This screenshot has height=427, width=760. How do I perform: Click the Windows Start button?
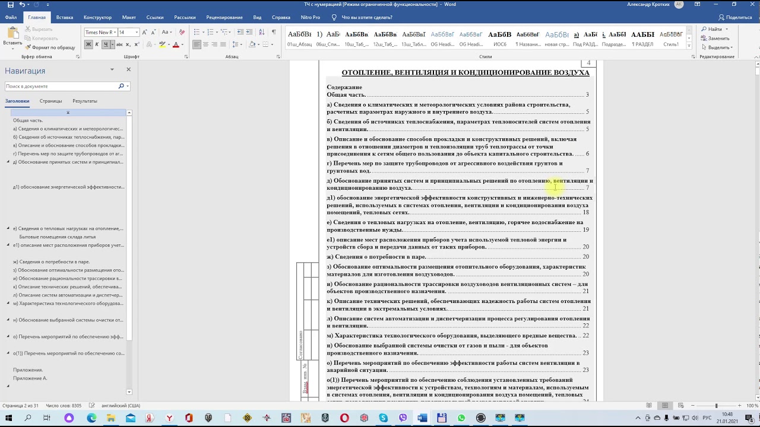8,418
